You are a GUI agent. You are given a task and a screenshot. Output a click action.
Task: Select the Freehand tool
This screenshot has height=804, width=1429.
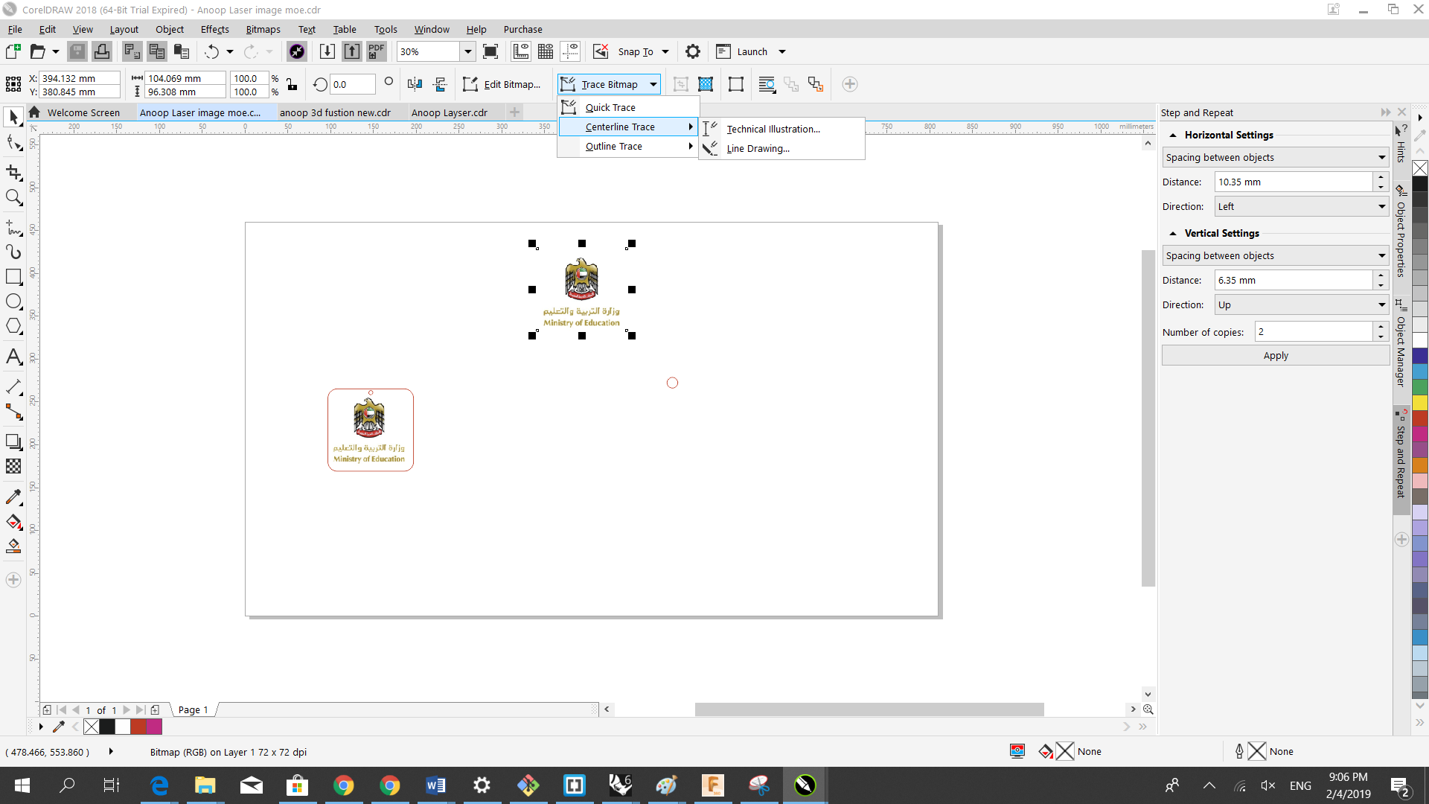pos(13,227)
